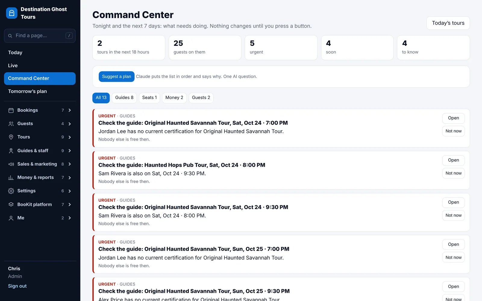Expand the Guests section chevron
Screen dimensions: 482x301
point(70,124)
